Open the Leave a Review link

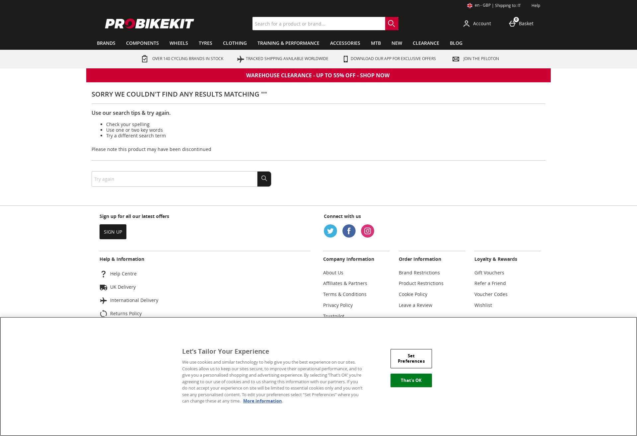415,305
